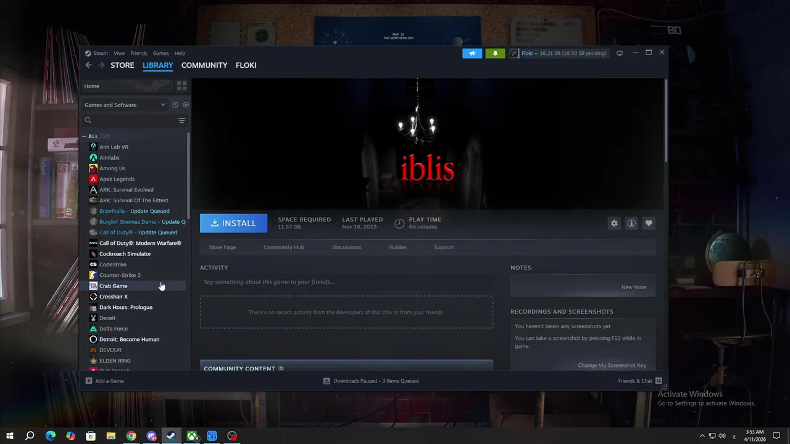Screen dimensions: 790x444
Task: Open iblis Store Page link
Action: (222, 247)
